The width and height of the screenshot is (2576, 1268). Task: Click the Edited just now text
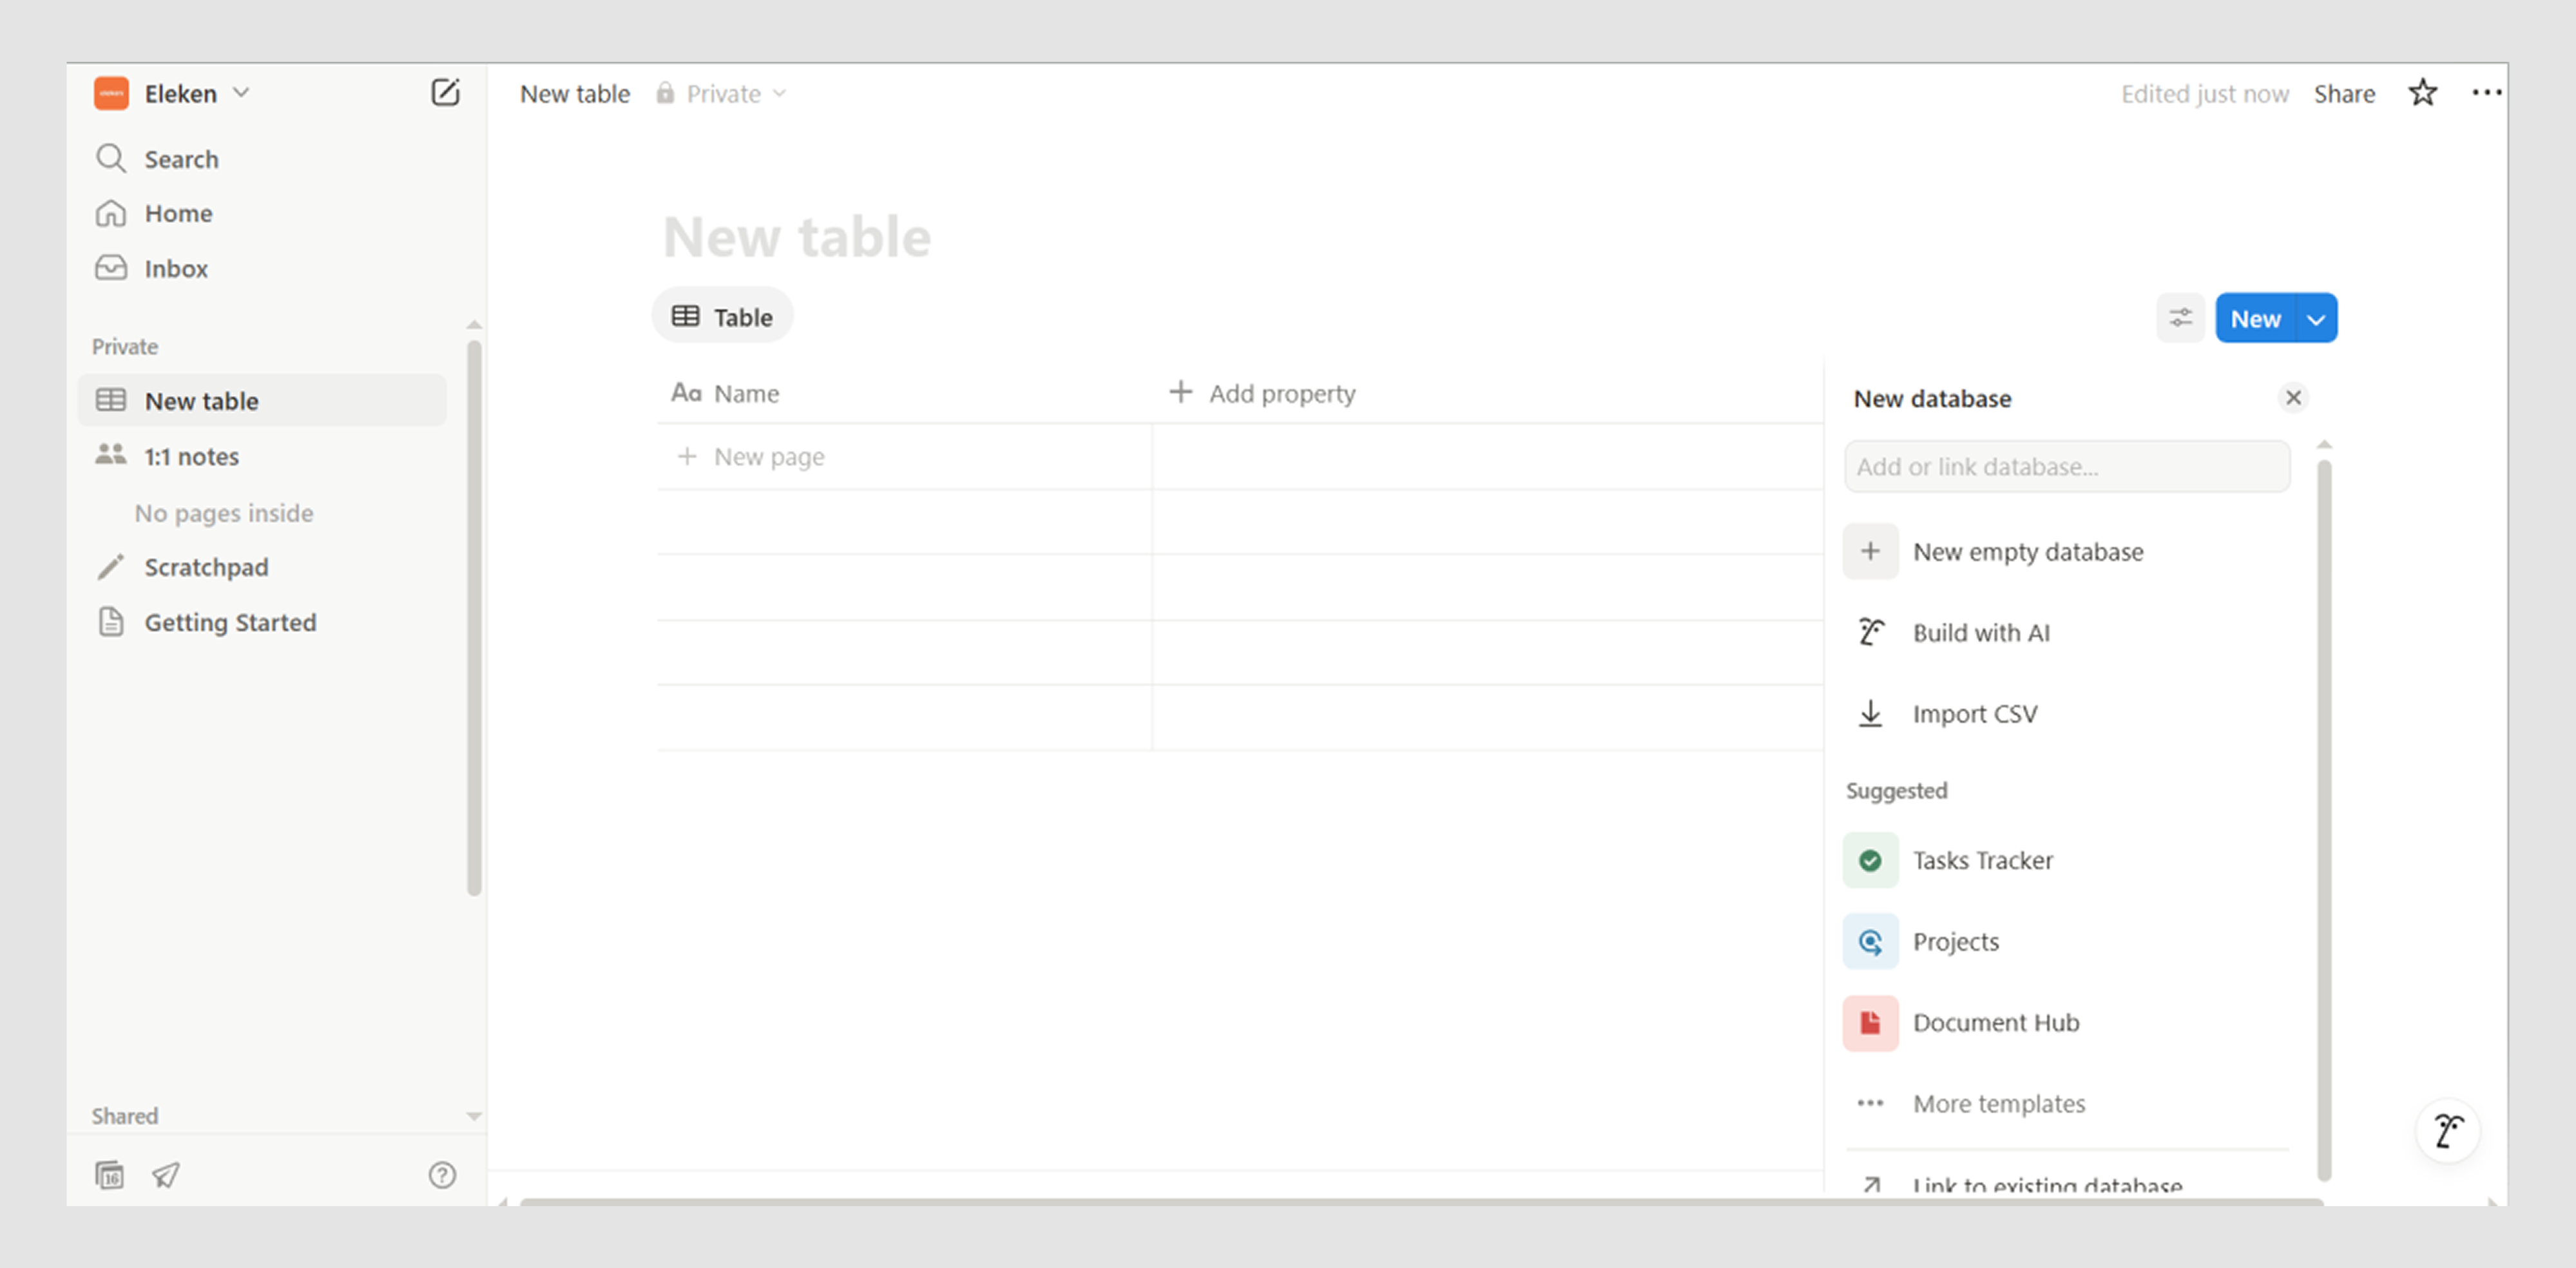2205,93
